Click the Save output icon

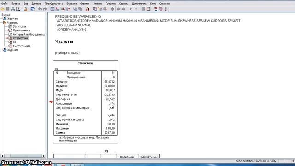click(7, 9)
